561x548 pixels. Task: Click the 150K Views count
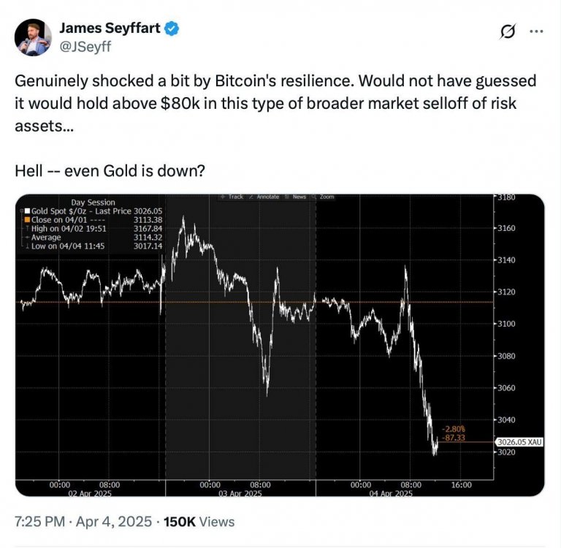click(x=199, y=522)
